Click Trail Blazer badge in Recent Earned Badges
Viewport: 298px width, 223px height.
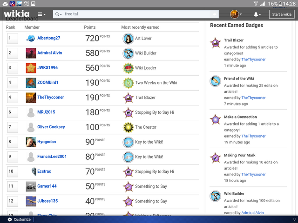[x=215, y=43]
